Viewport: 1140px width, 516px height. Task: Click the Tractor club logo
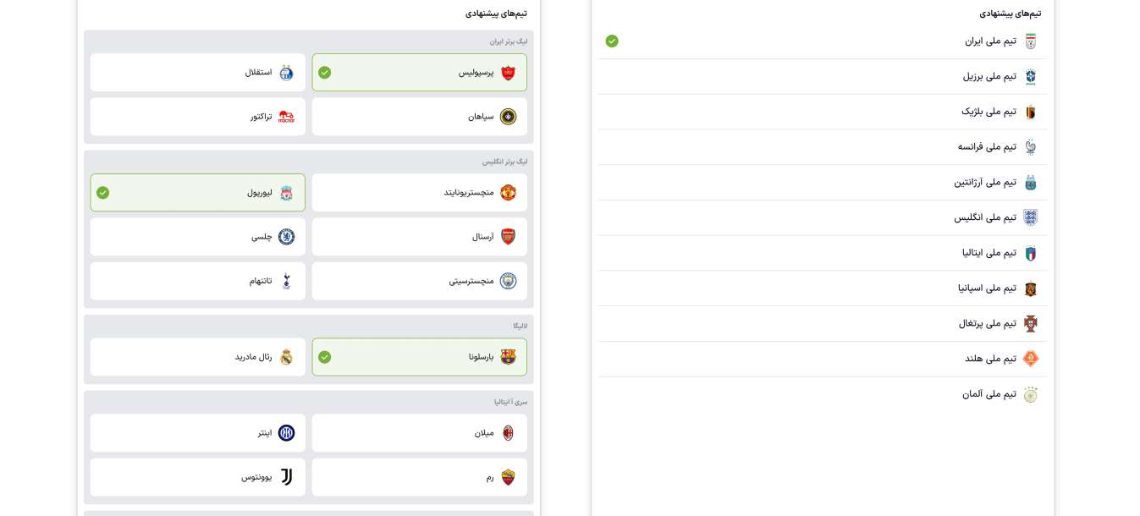286,117
